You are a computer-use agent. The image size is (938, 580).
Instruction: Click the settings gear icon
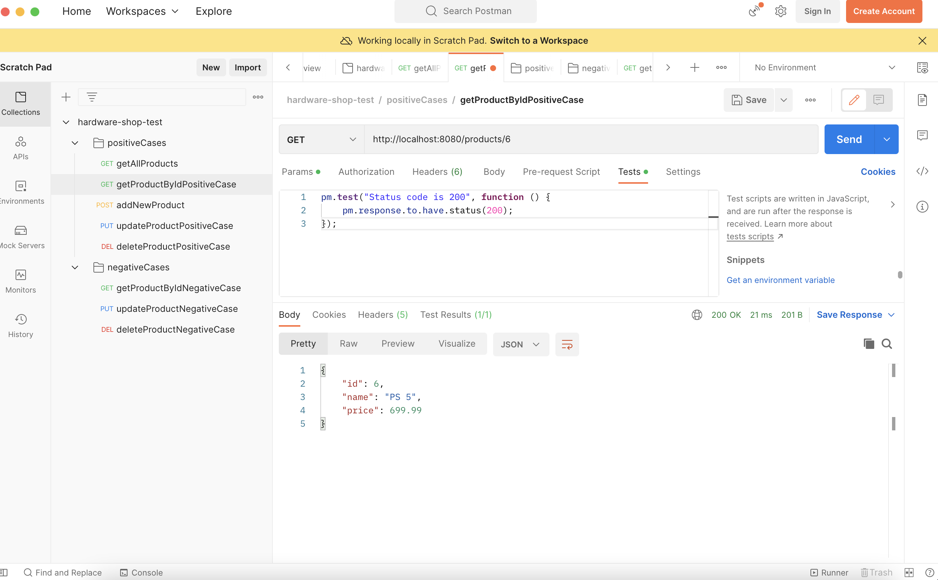pos(780,11)
